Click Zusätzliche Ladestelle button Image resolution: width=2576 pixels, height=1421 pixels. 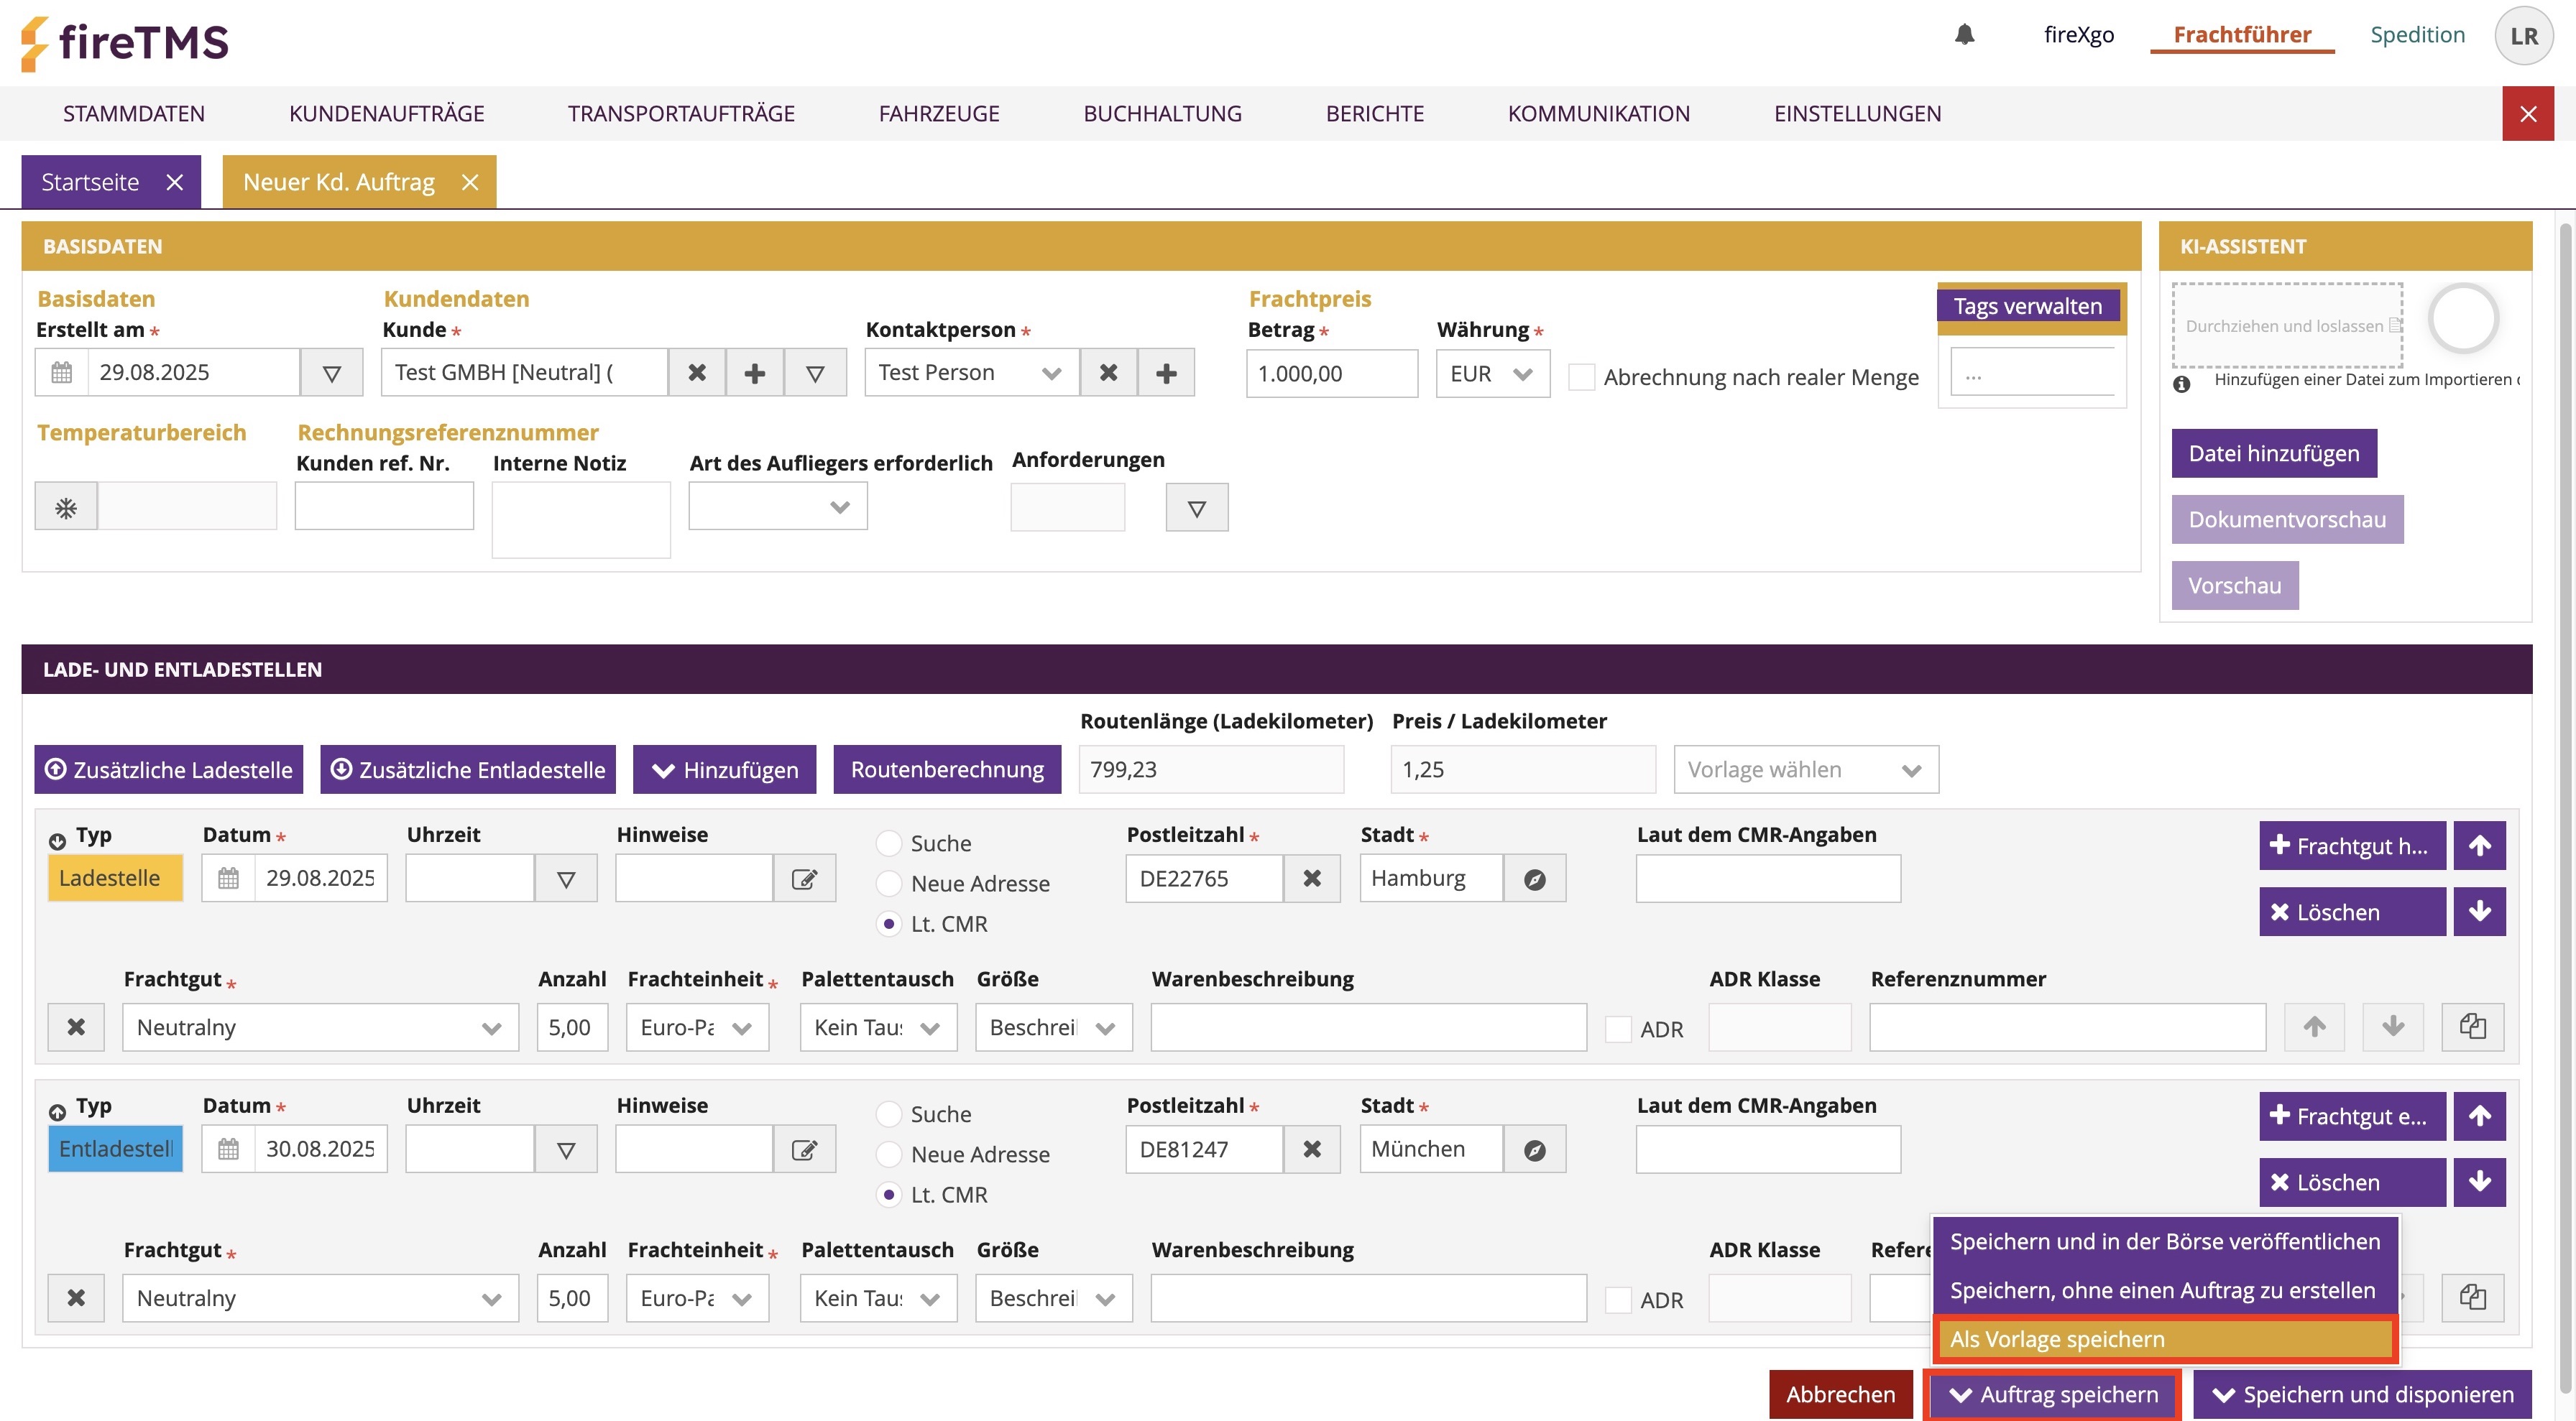169,769
